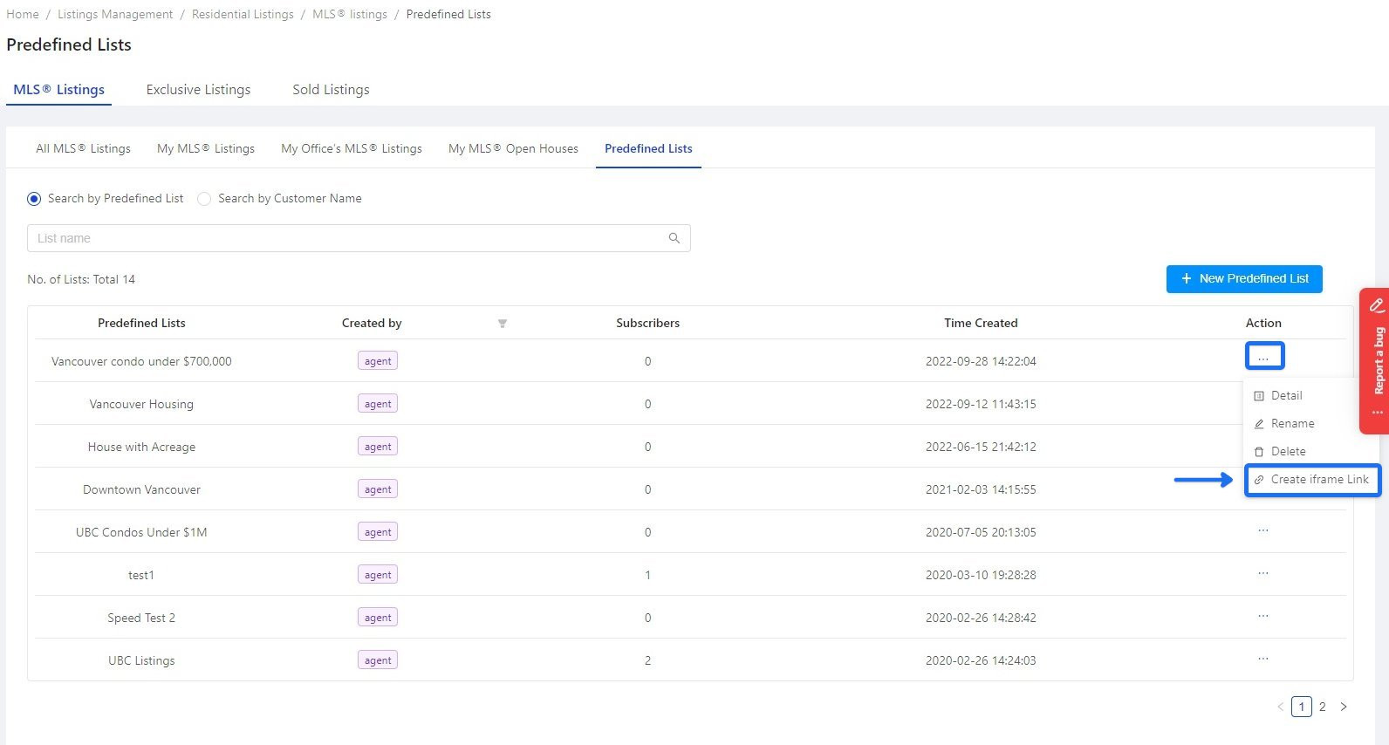Click time created 2020-02-26 14:24:03
Viewport: 1389px width, 745px height.
(981, 660)
